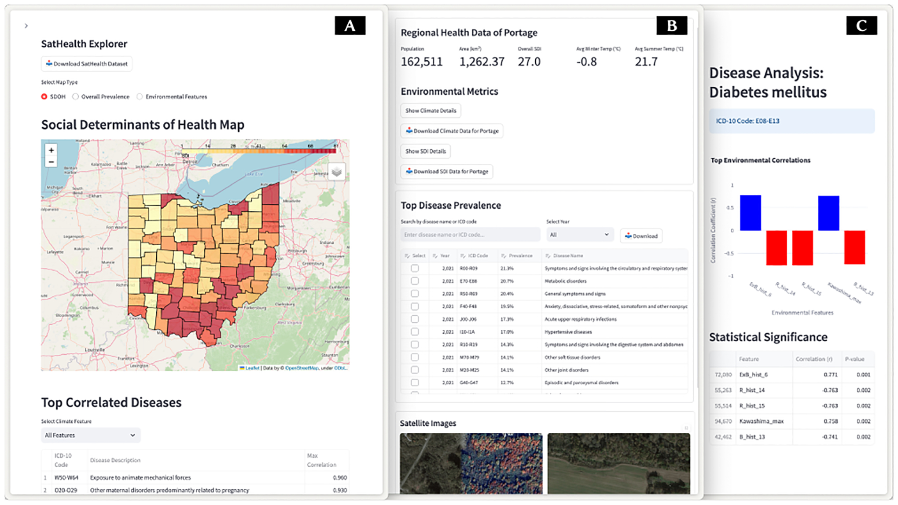Open the Select Year dropdown
898x505 pixels.
[580, 235]
